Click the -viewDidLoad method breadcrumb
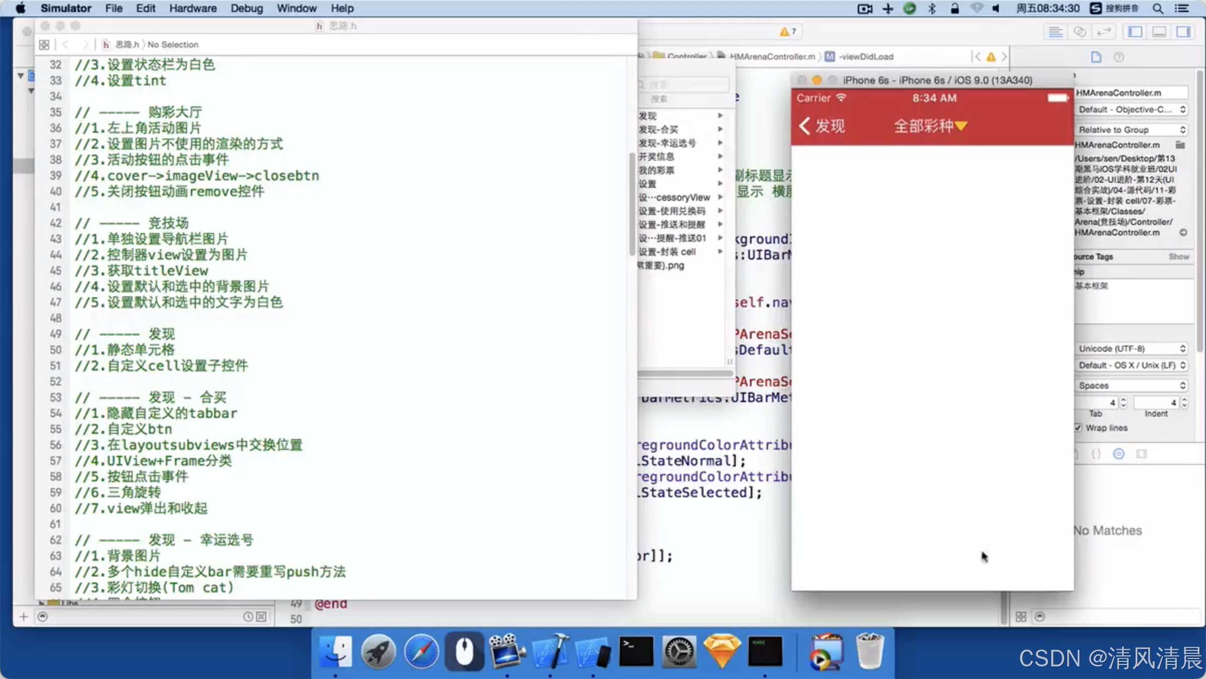This screenshot has height=679, width=1206. [860, 57]
